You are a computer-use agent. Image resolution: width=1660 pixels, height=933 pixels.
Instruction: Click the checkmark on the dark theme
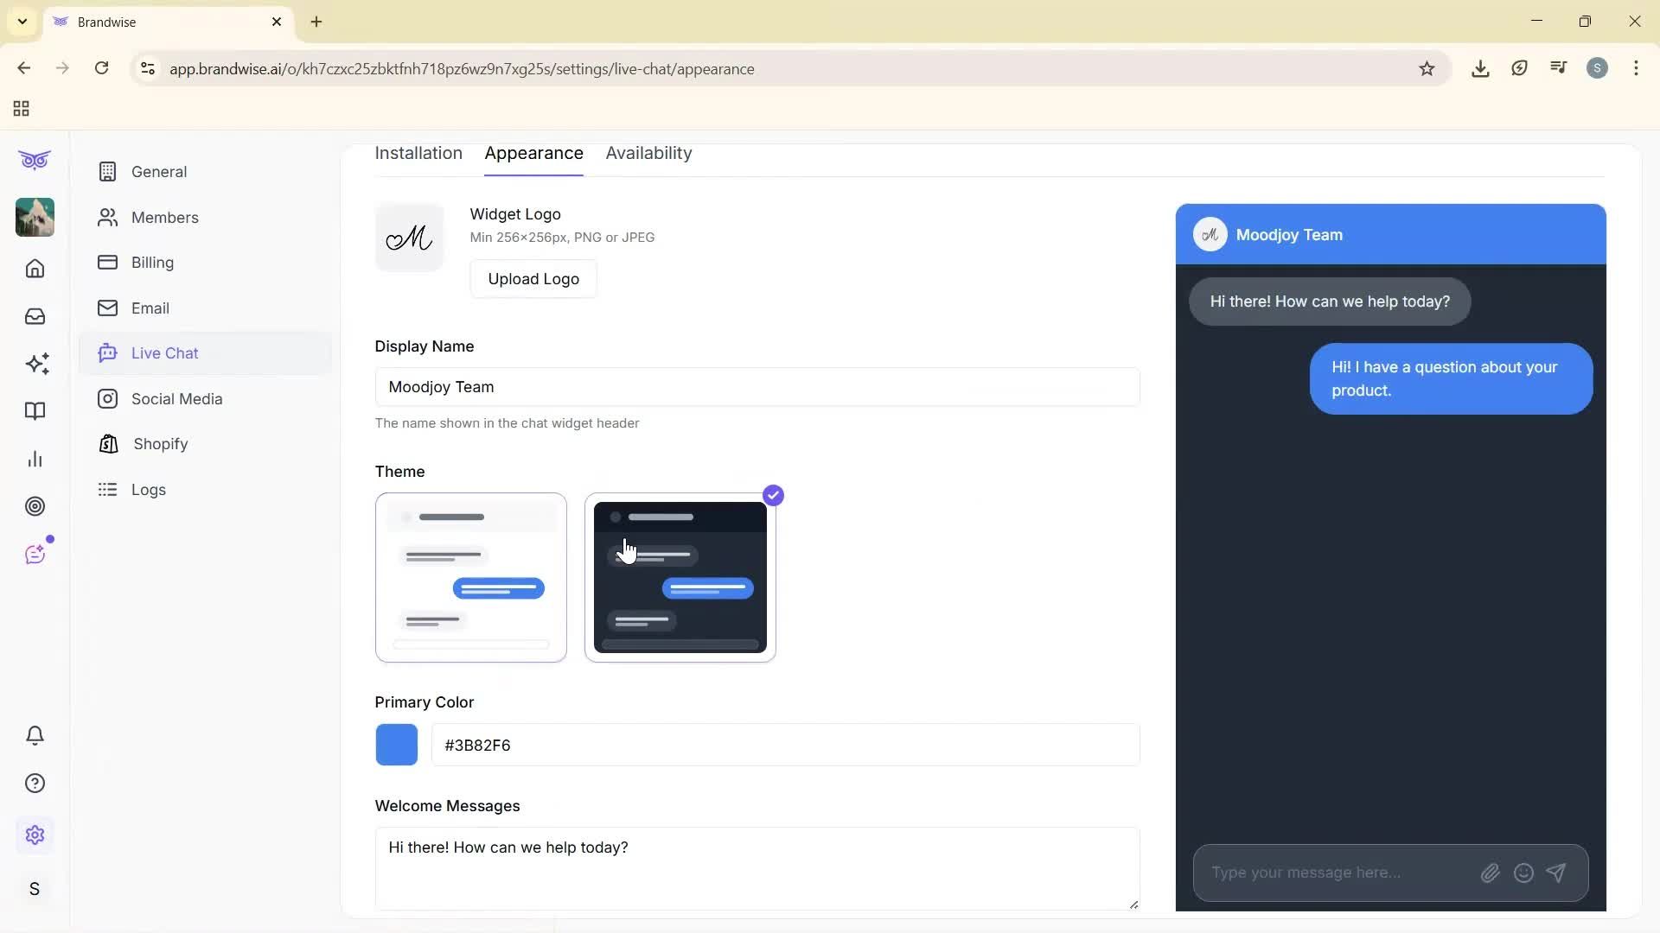(773, 494)
